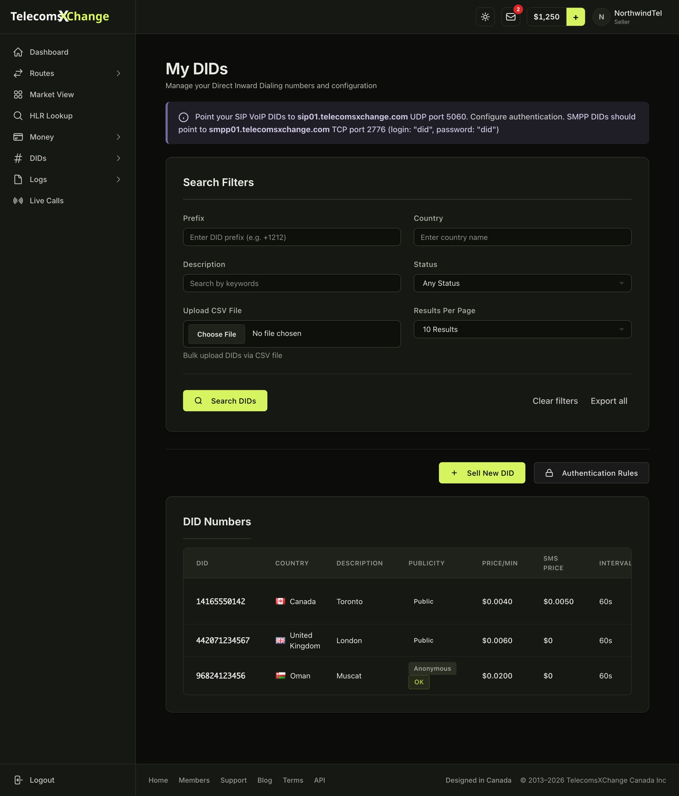Click the HLR Lookup magnifier icon

pos(18,116)
